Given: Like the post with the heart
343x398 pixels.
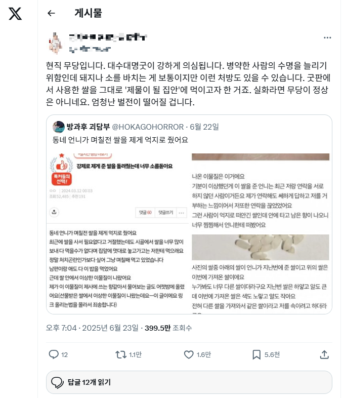Looking at the screenshot, I should coord(189,354).
